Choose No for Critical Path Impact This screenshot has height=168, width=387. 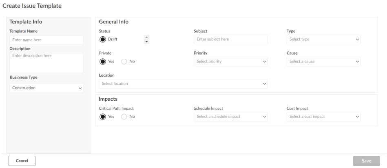(124, 117)
